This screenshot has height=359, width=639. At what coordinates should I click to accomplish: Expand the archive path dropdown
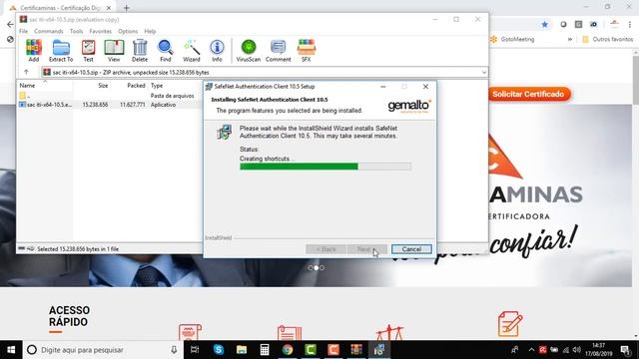(x=483, y=72)
